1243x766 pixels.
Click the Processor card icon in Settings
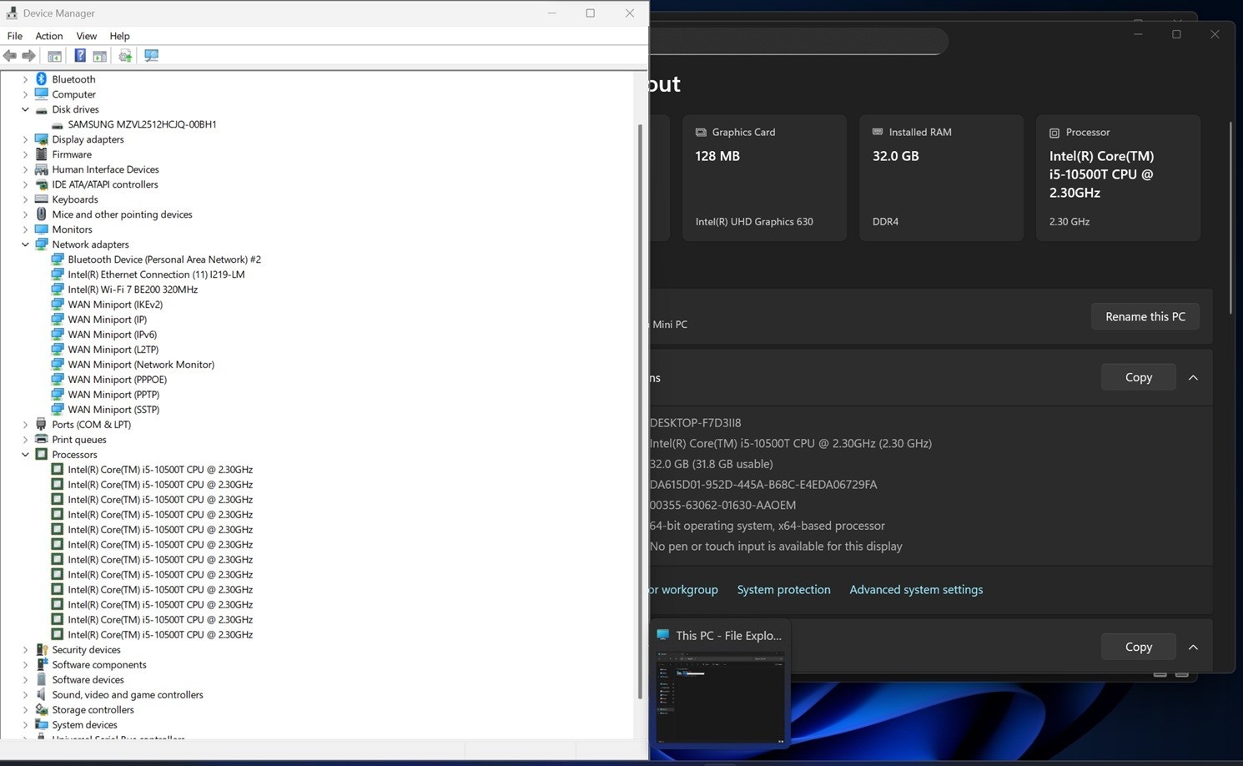[x=1054, y=133]
